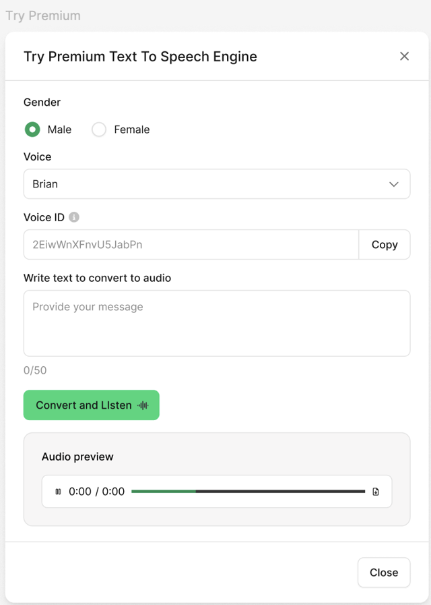431x605 pixels.
Task: Click Convert and Listen button
Action: [92, 405]
